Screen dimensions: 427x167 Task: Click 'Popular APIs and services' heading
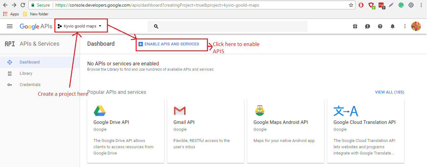[x=117, y=92]
